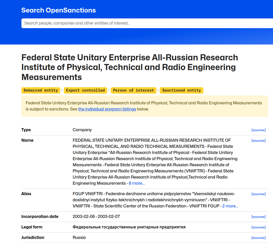273x243 pixels.
Task: Click the Type row label
Action: 26,130
